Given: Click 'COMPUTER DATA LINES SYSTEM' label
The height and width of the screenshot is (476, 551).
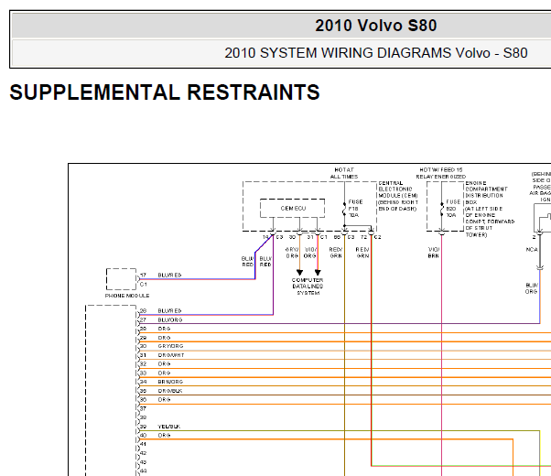Looking at the screenshot, I should click(308, 287).
